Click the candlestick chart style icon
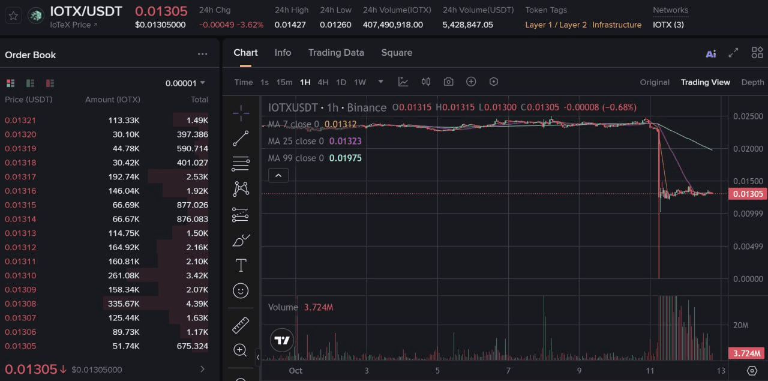Image resolution: width=768 pixels, height=381 pixels. click(x=426, y=82)
